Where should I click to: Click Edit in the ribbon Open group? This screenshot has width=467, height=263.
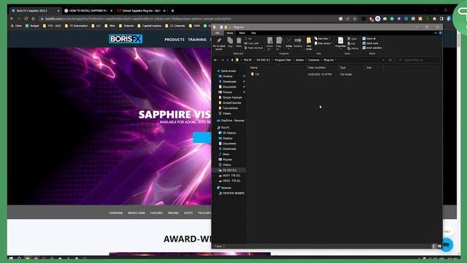tap(352, 44)
